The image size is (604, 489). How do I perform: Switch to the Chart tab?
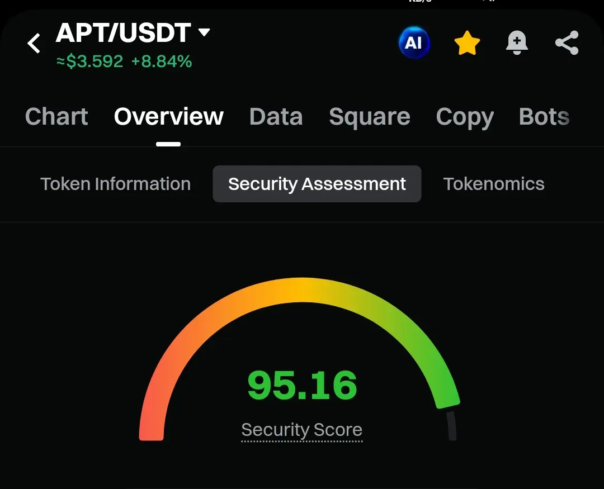56,116
